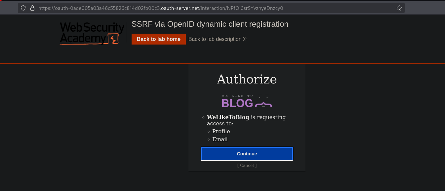This screenshot has height=191, width=445.
Task: Select the Profile scope item
Action: [x=221, y=131]
